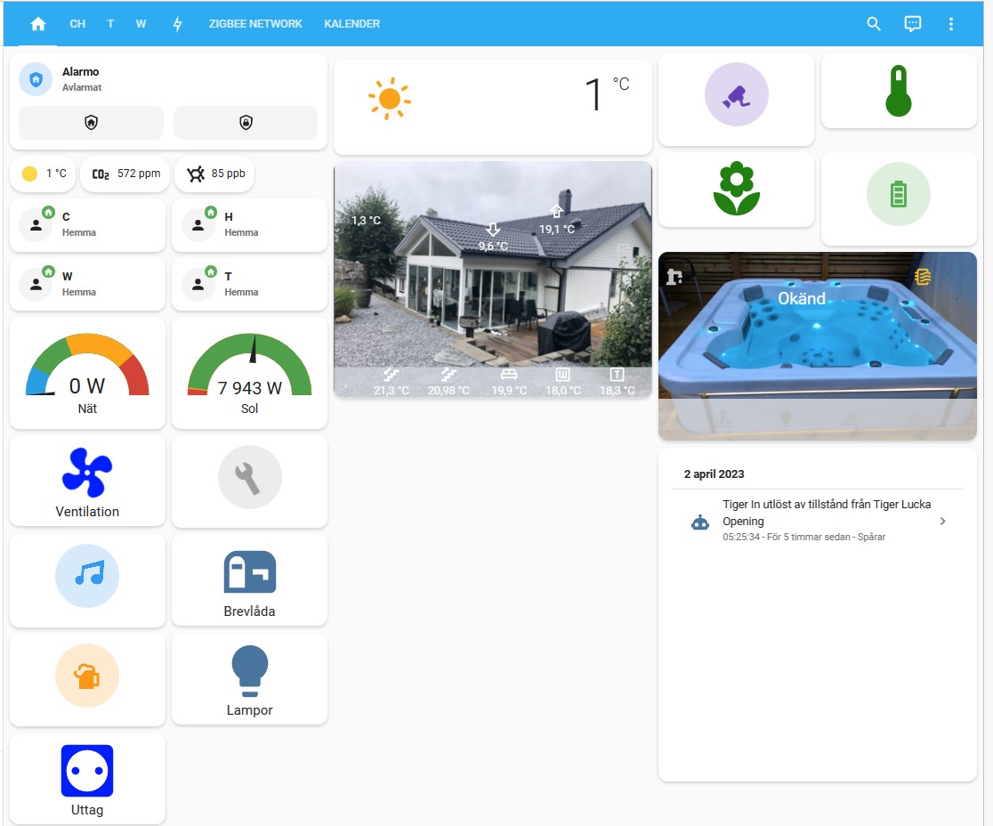Switch to the CH tab
The width and height of the screenshot is (993, 826).
point(77,24)
